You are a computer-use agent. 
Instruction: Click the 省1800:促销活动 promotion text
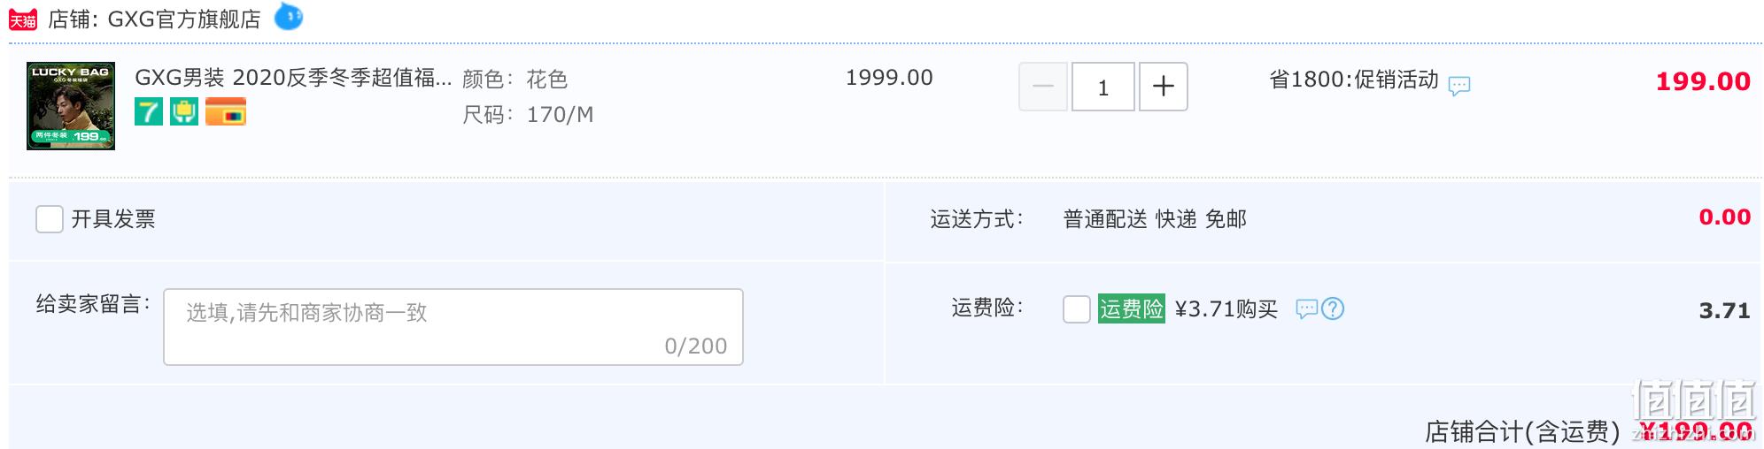coord(1354,80)
